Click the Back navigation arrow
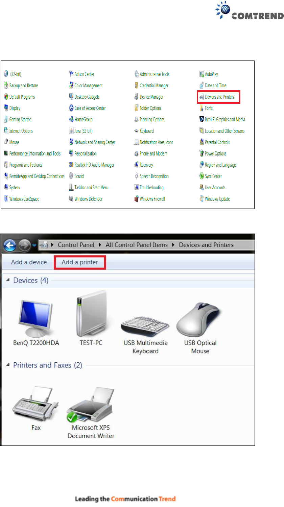 10,245
